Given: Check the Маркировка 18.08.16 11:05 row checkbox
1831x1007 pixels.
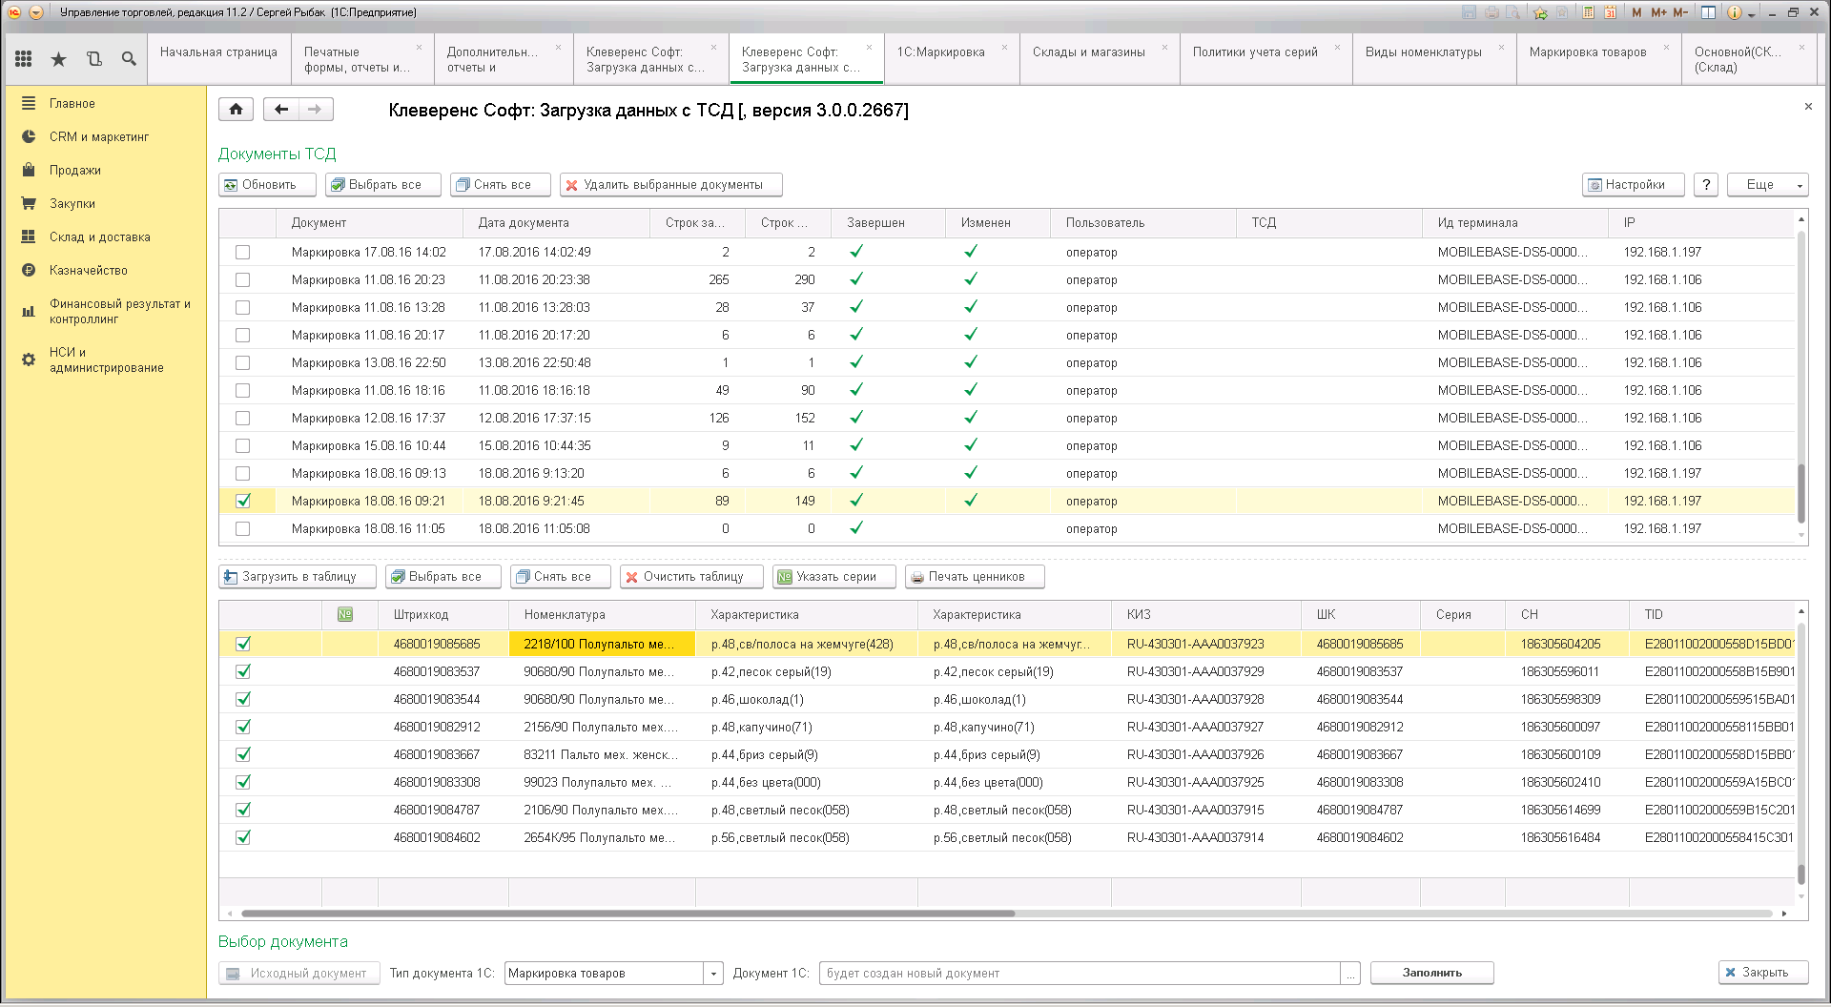Looking at the screenshot, I should 243,528.
